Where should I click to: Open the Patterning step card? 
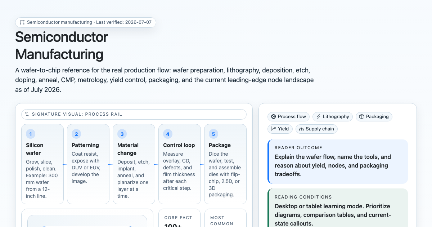point(88,164)
